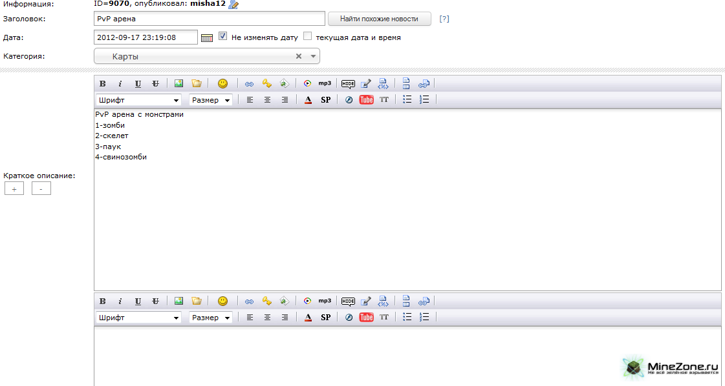This screenshot has width=725, height=386.
Task: Open the "Шрифт" font dropdown in upper editor
Action: point(138,100)
